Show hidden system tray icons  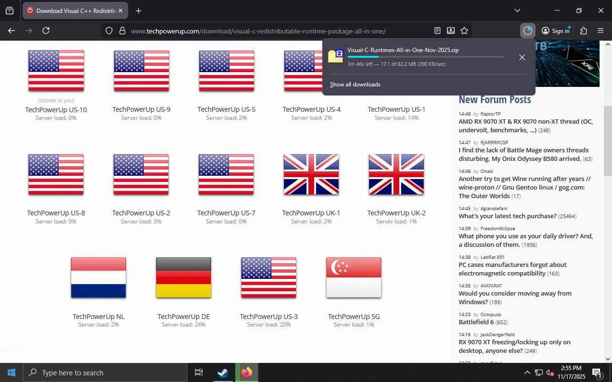click(527, 372)
